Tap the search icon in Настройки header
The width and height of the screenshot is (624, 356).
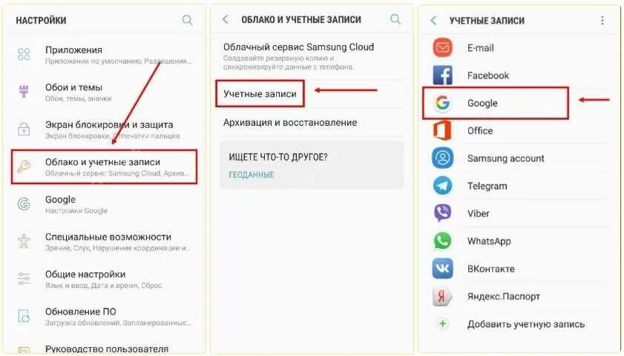tap(187, 20)
